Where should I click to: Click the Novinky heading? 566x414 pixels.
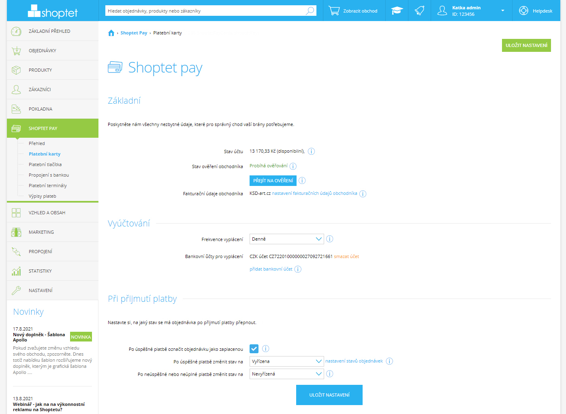coord(28,312)
